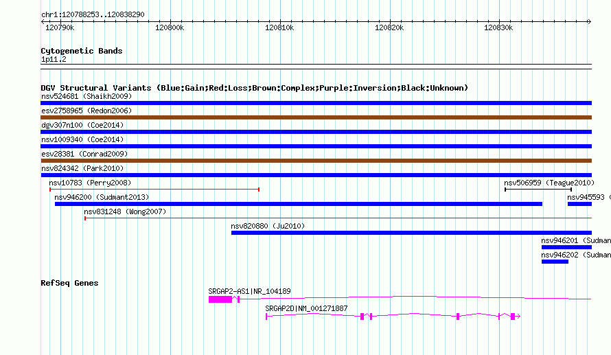611x355 pixels.
Task: Click the nsv524681 (Shaikh2009) blue gain bar
Action: click(x=316, y=103)
